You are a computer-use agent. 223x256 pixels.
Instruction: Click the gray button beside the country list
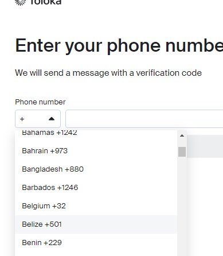tap(205, 146)
